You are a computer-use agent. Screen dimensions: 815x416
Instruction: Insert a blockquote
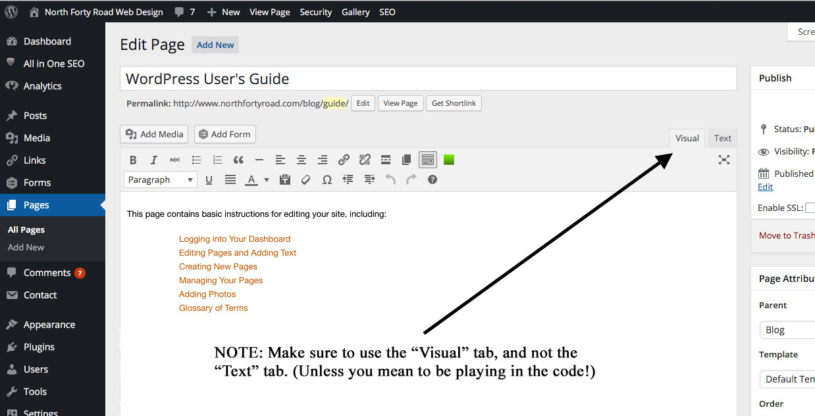point(238,160)
